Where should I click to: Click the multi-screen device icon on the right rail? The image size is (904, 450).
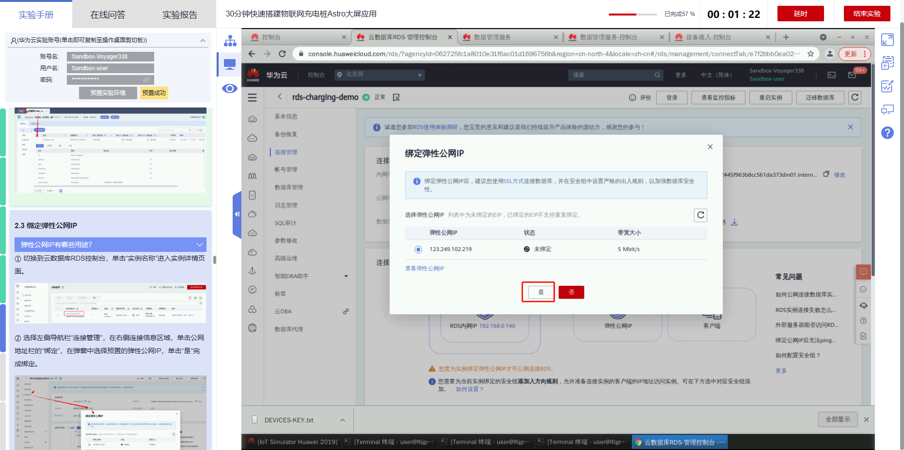click(888, 109)
